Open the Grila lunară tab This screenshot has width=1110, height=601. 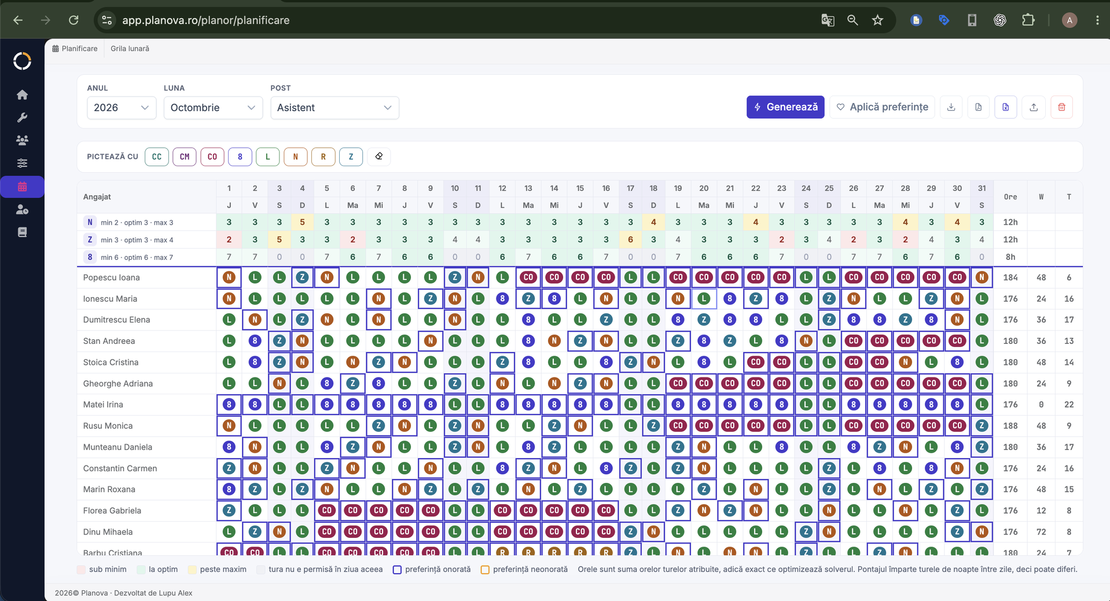point(130,49)
